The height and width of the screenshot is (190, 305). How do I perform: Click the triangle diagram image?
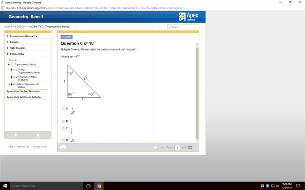click(x=82, y=82)
